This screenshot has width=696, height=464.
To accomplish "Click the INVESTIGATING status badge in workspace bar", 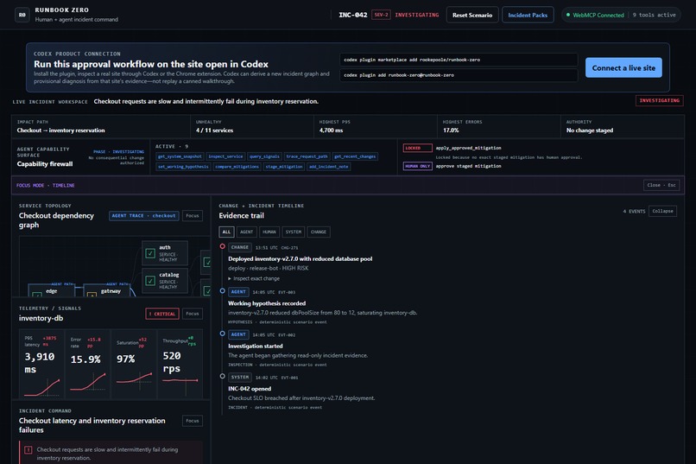I will [659, 100].
